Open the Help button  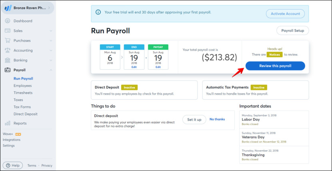click(13, 165)
